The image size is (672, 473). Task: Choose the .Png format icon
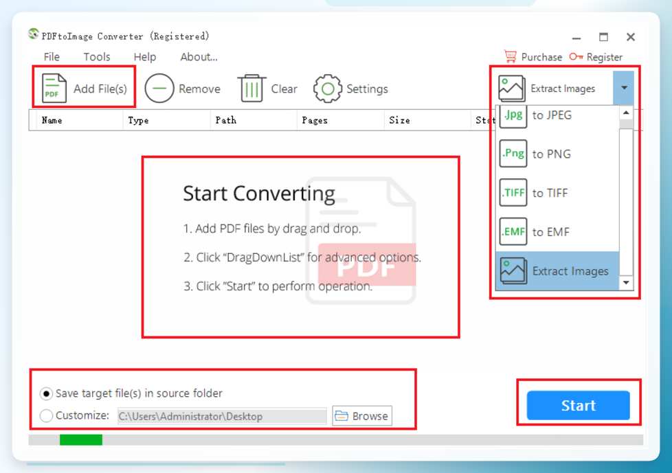(x=513, y=153)
